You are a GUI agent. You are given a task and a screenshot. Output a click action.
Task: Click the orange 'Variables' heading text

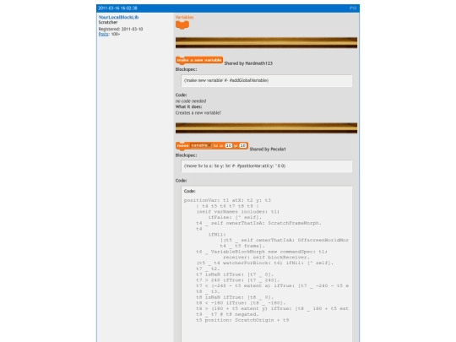184,17
